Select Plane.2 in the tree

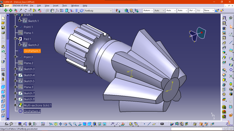coord(28,63)
